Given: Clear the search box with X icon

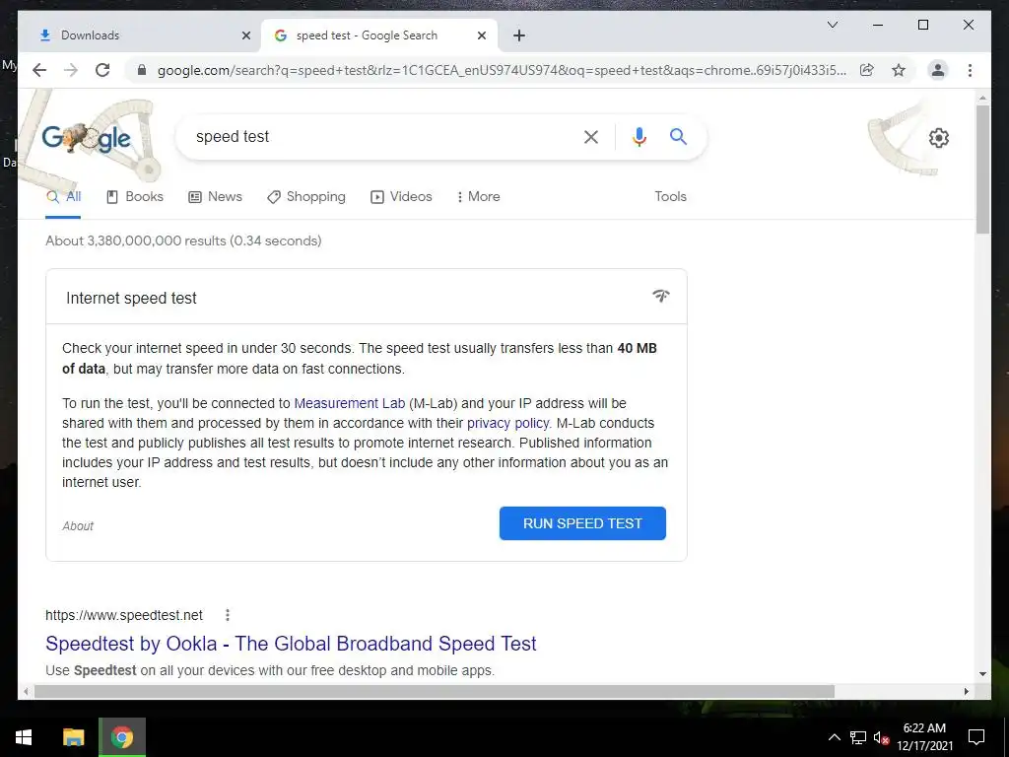Looking at the screenshot, I should click(591, 136).
